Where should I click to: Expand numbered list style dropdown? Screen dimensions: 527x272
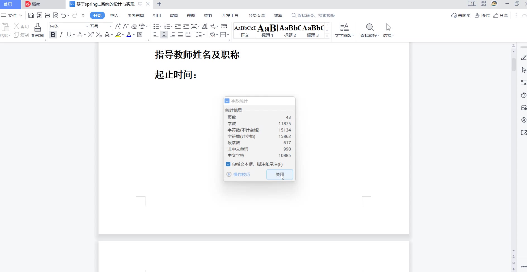point(171,26)
